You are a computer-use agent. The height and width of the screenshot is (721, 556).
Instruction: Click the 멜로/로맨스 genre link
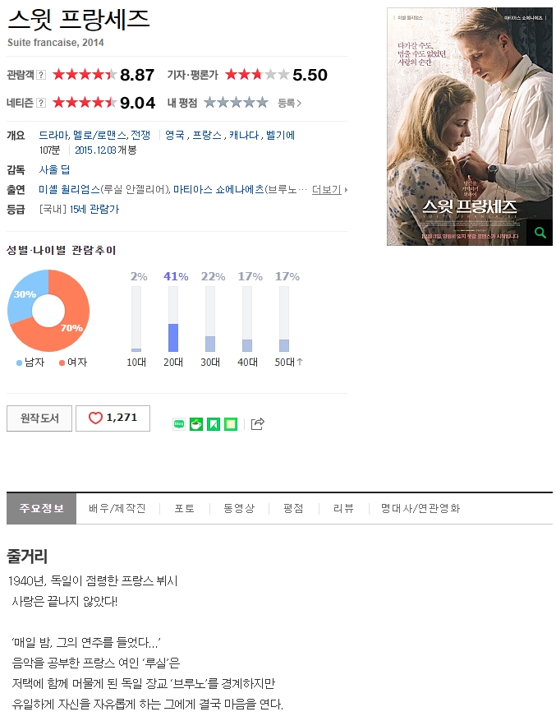100,135
